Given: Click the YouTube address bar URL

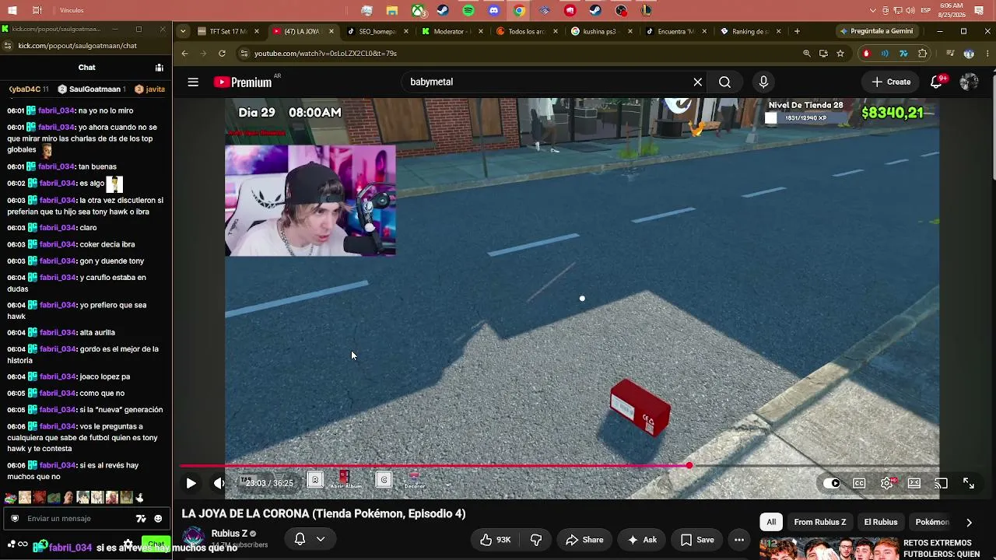Looking at the screenshot, I should click(325, 54).
